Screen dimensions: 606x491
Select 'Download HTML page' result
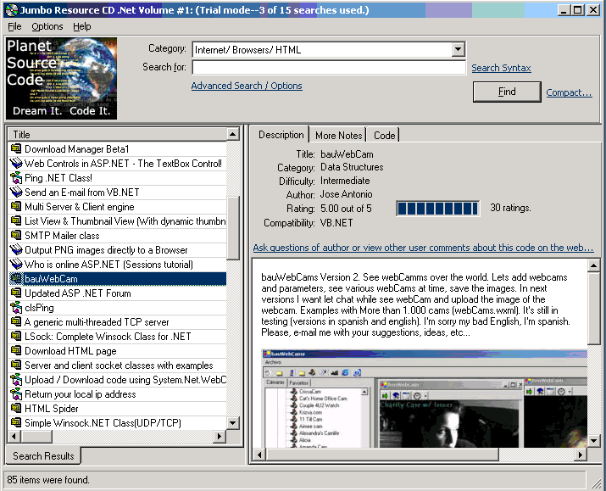[x=117, y=351]
